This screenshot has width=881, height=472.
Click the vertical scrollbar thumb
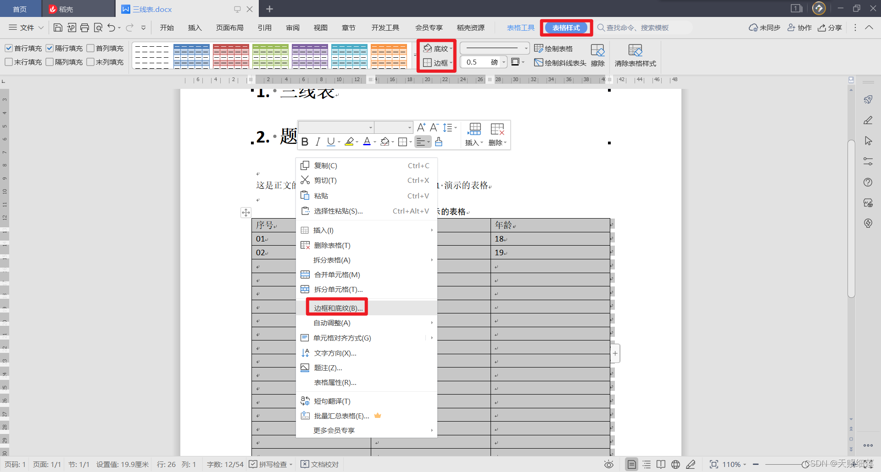(851, 219)
